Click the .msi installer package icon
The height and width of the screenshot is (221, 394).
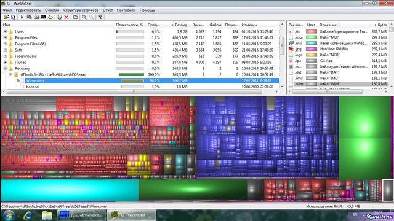pyautogui.click(x=291, y=43)
